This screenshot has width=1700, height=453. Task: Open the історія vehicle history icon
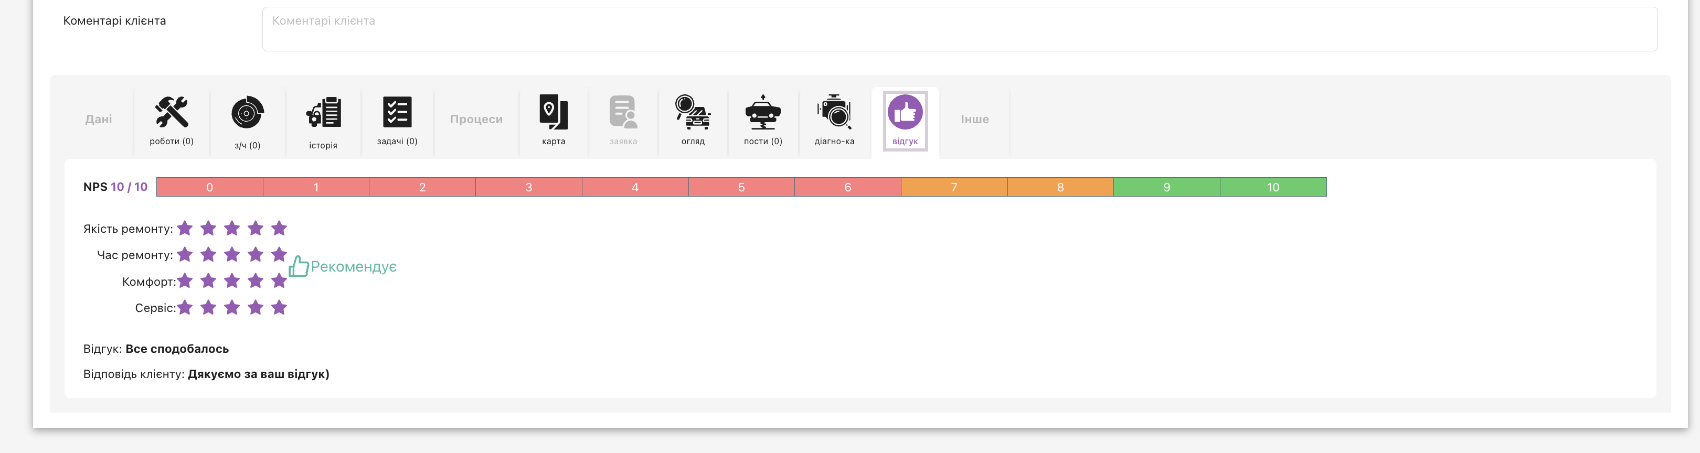click(x=323, y=113)
